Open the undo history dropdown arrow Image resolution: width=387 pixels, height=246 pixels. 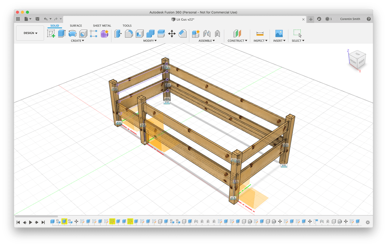coord(51,19)
